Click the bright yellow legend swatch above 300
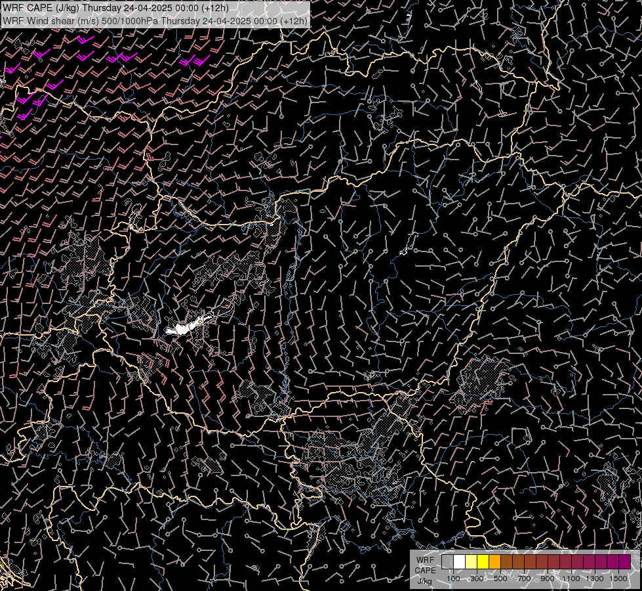Viewport: 642px width, 591px height. 483,561
